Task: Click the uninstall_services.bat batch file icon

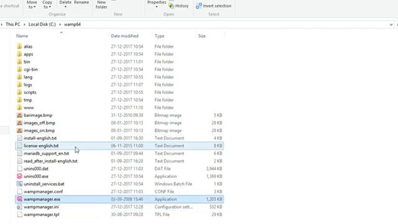Action: [19, 184]
